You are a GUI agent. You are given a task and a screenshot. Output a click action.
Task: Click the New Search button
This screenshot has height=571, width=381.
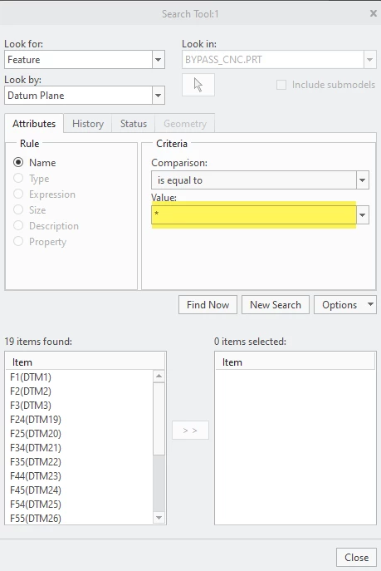point(276,304)
